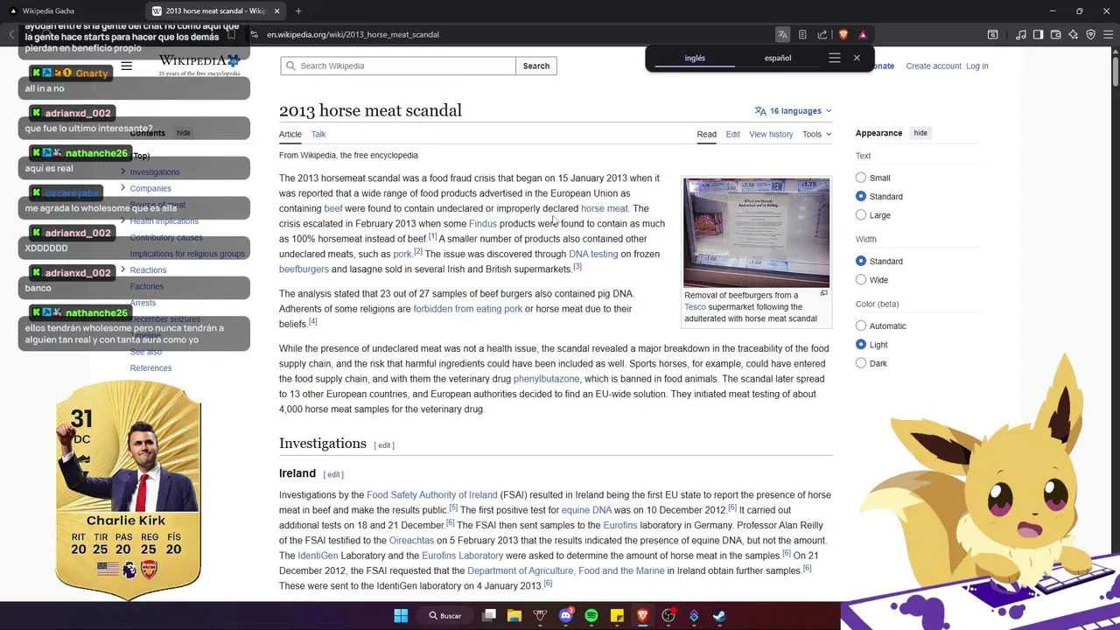Click the search tabs icon in toolbar
Screen dimensions: 1120x630
click(x=993, y=34)
